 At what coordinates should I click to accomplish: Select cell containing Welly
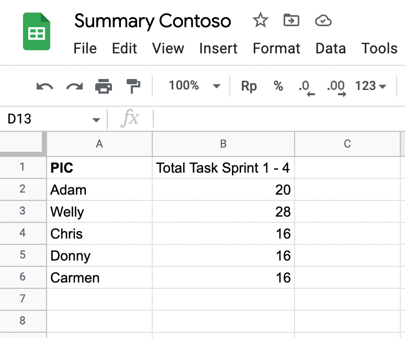[99, 212]
